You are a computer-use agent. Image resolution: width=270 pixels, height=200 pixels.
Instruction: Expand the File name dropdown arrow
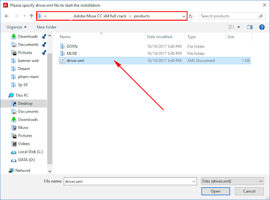[x=194, y=181]
